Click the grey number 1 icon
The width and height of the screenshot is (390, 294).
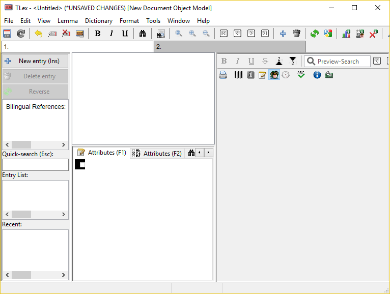coord(250,75)
